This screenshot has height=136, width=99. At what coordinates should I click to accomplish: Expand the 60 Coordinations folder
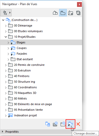(6, 88)
